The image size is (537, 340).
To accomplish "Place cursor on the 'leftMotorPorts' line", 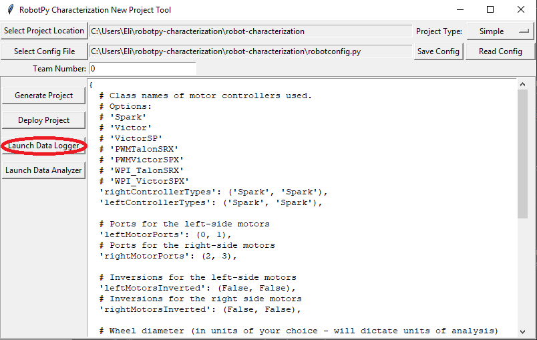I will pos(167,234).
